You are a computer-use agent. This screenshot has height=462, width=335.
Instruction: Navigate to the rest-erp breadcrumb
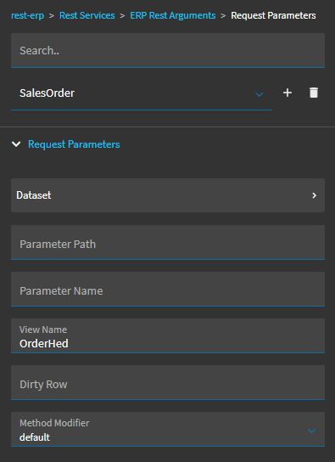point(28,15)
